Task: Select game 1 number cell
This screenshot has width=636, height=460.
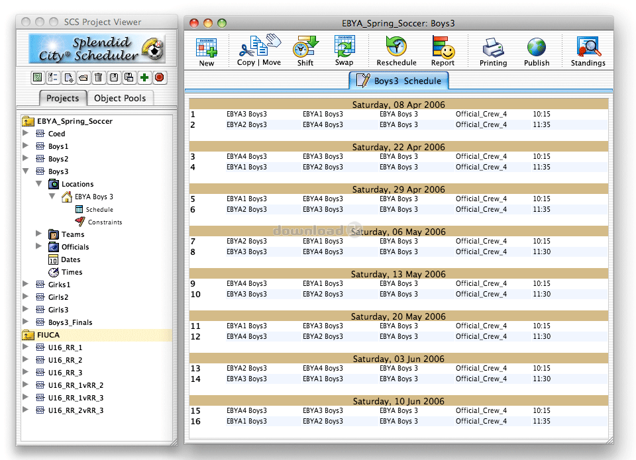Action: 193,115
